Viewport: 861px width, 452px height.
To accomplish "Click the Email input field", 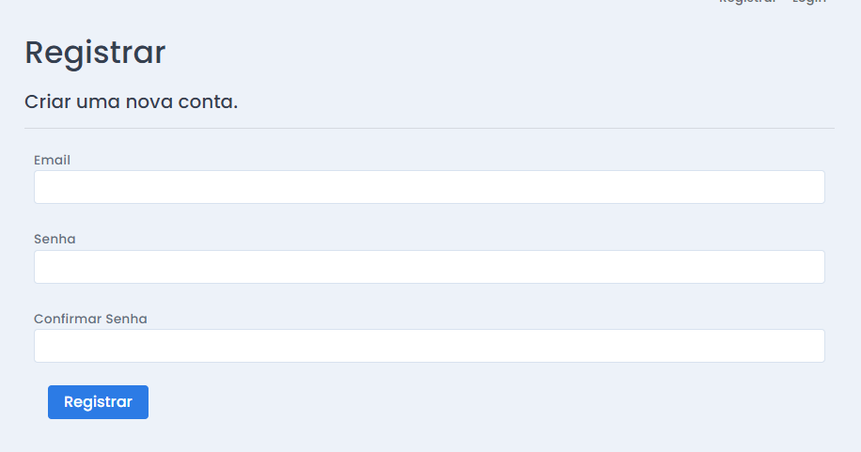I will [429, 187].
